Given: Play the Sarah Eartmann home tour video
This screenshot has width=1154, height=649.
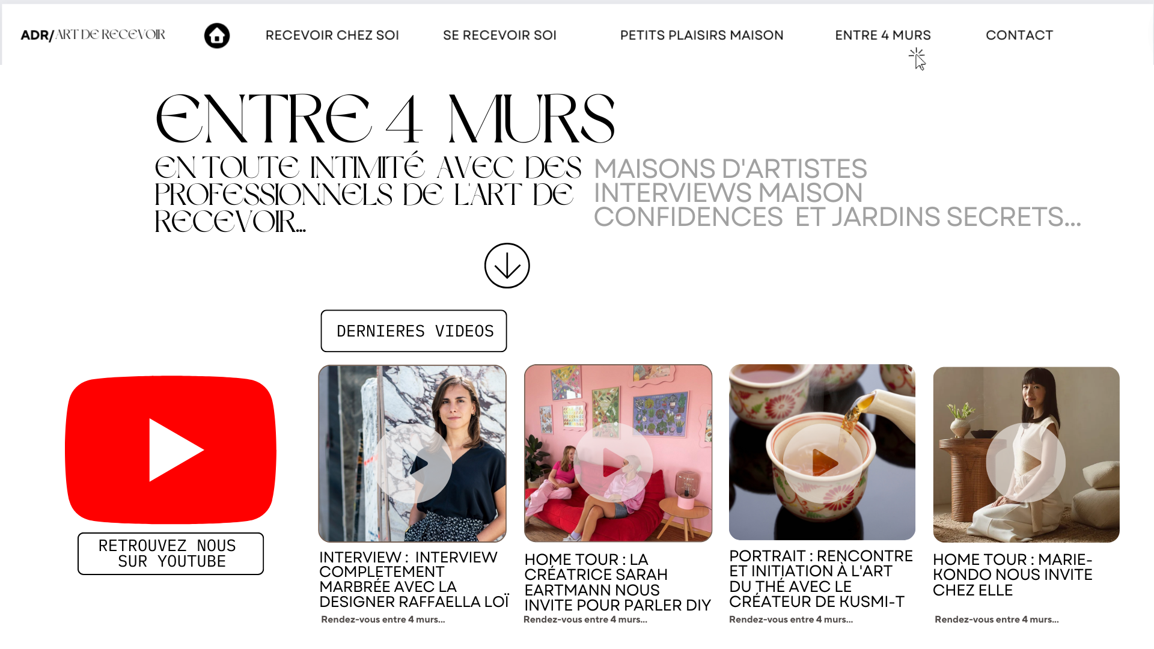Looking at the screenshot, I should point(613,463).
